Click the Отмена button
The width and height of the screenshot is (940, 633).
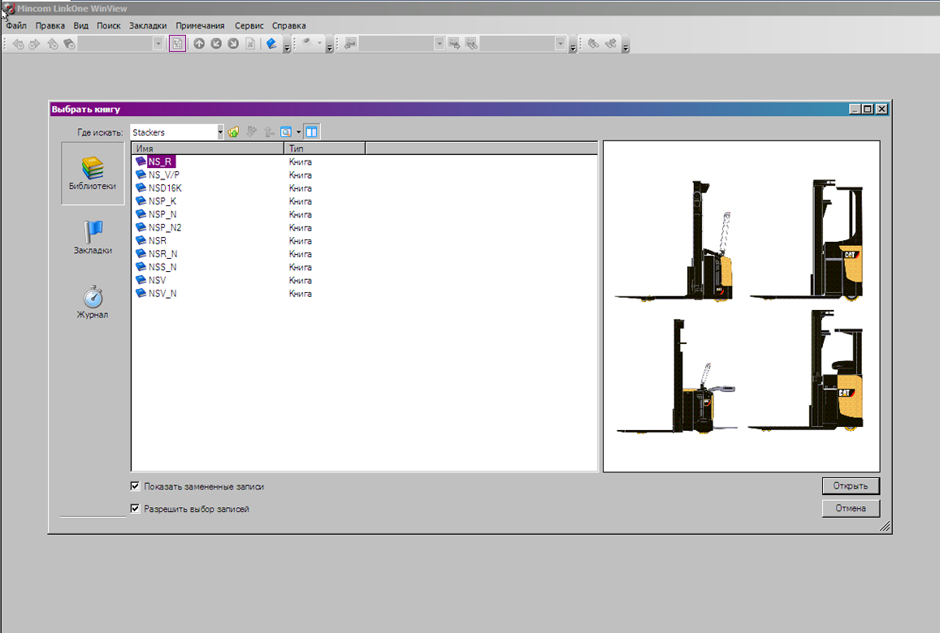[x=851, y=509]
